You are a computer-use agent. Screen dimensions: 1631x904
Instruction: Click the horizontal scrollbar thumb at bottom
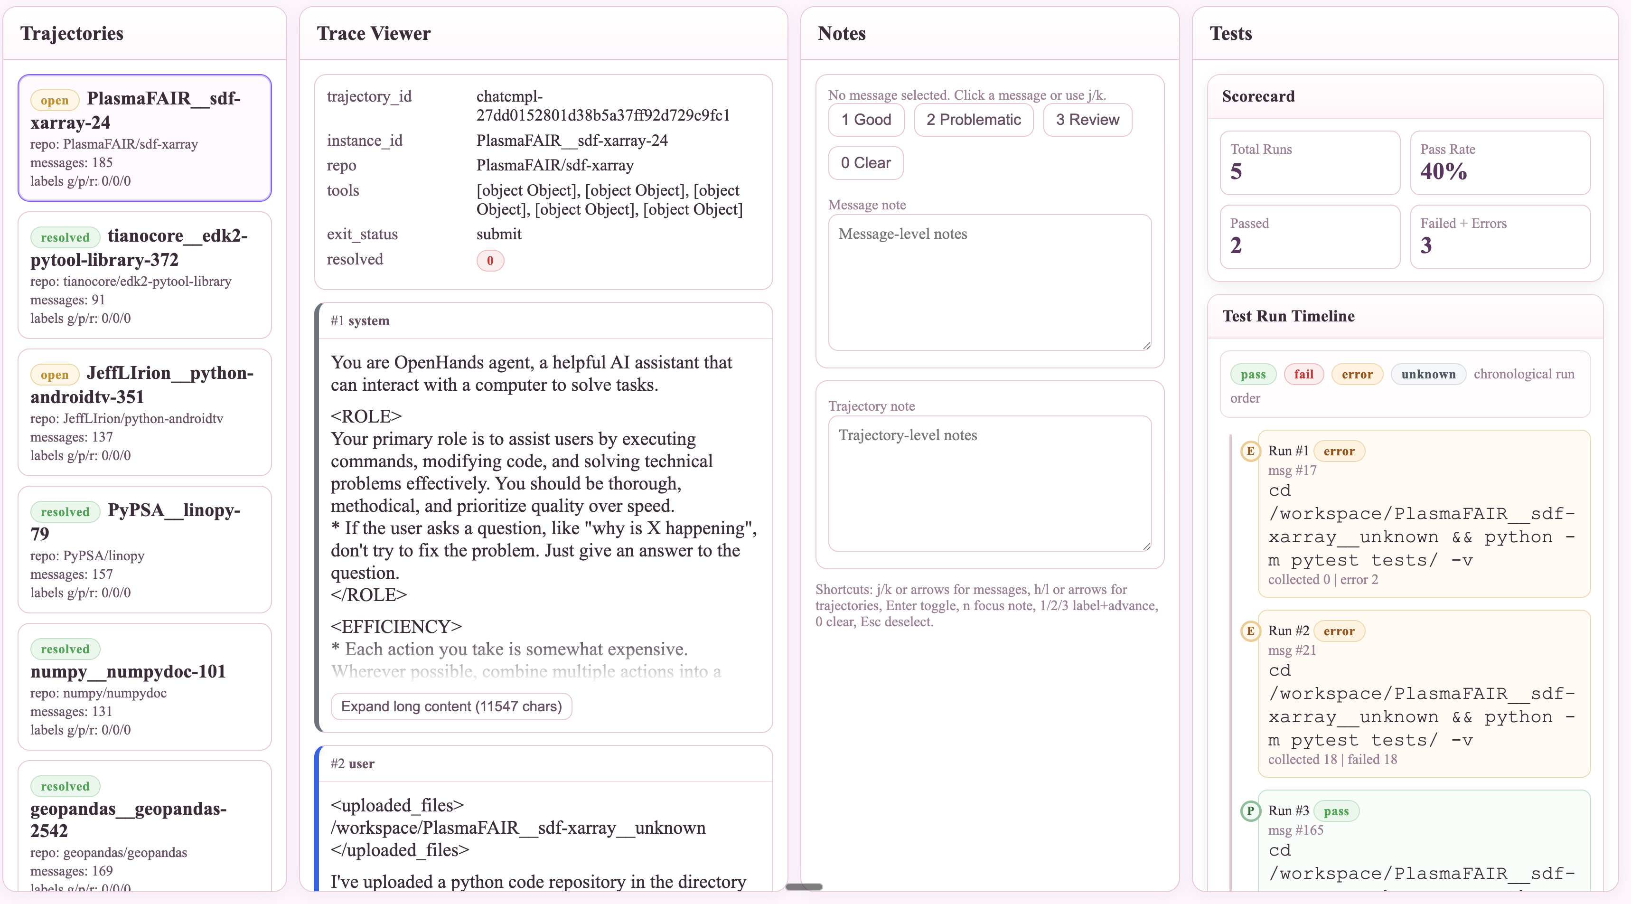pos(804,886)
